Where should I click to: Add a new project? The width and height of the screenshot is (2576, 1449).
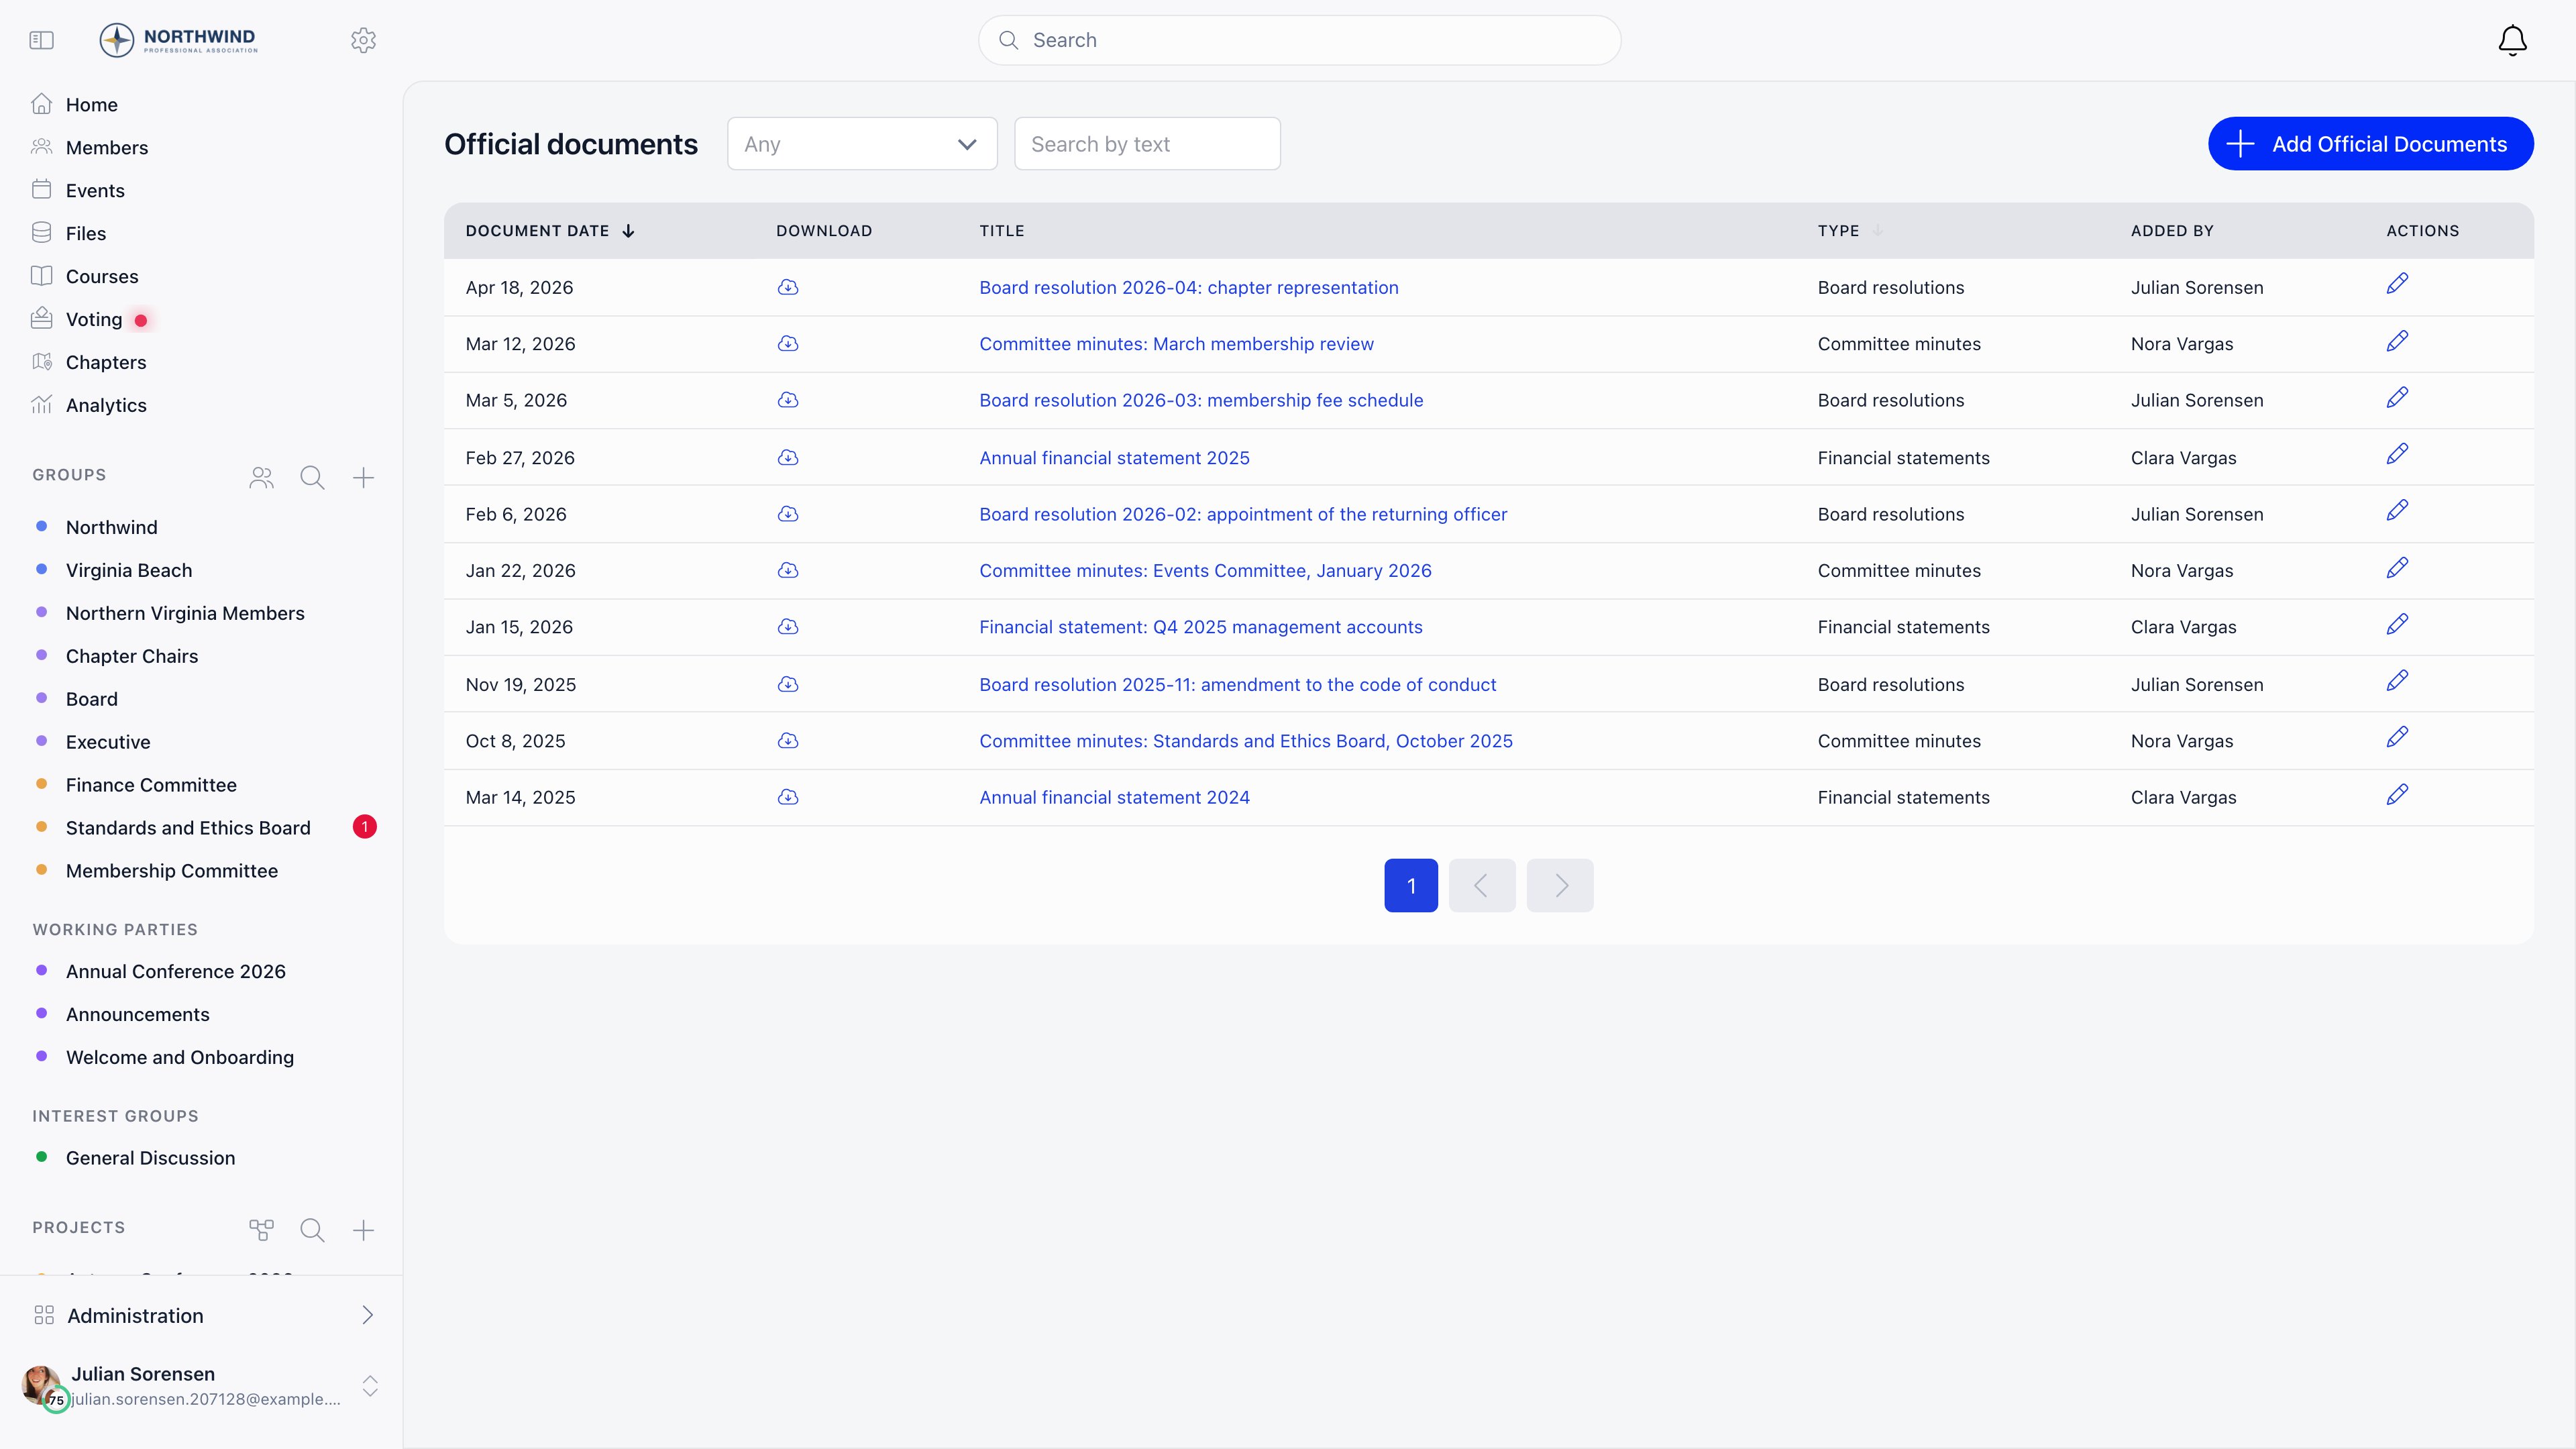point(363,1230)
